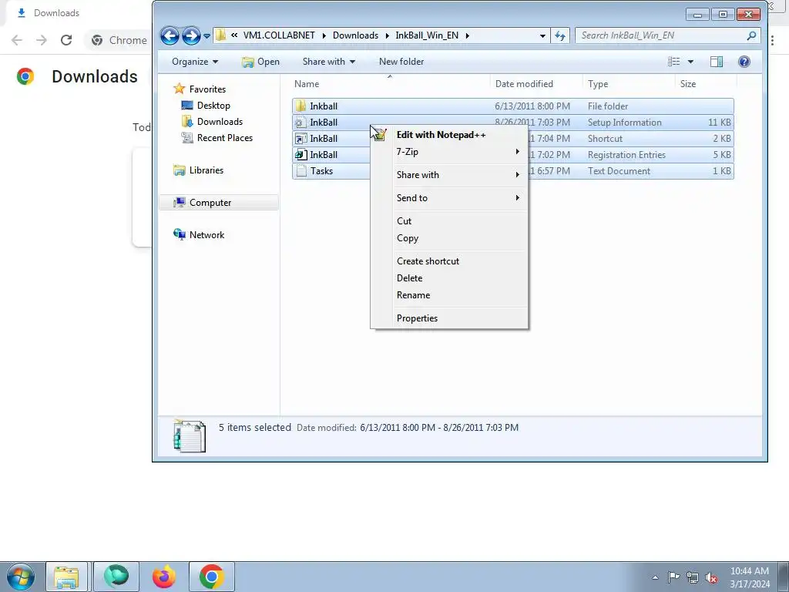Expand the view options dropdown arrow
Screen dimensions: 789x592
pyautogui.click(x=690, y=62)
